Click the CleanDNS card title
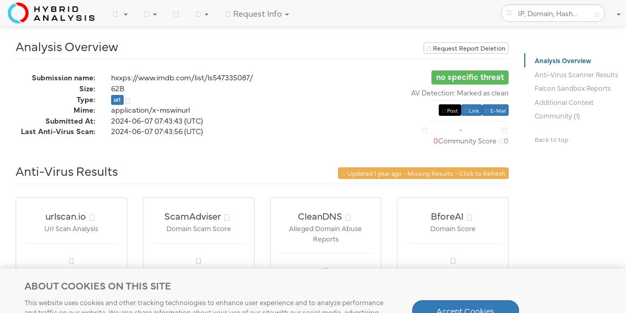This screenshot has height=313, width=626. coord(320,216)
